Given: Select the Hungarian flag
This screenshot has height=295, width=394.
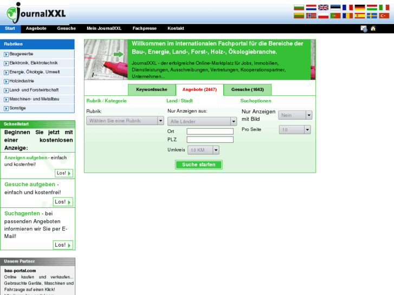Looking at the screenshot, I should click(372, 8).
